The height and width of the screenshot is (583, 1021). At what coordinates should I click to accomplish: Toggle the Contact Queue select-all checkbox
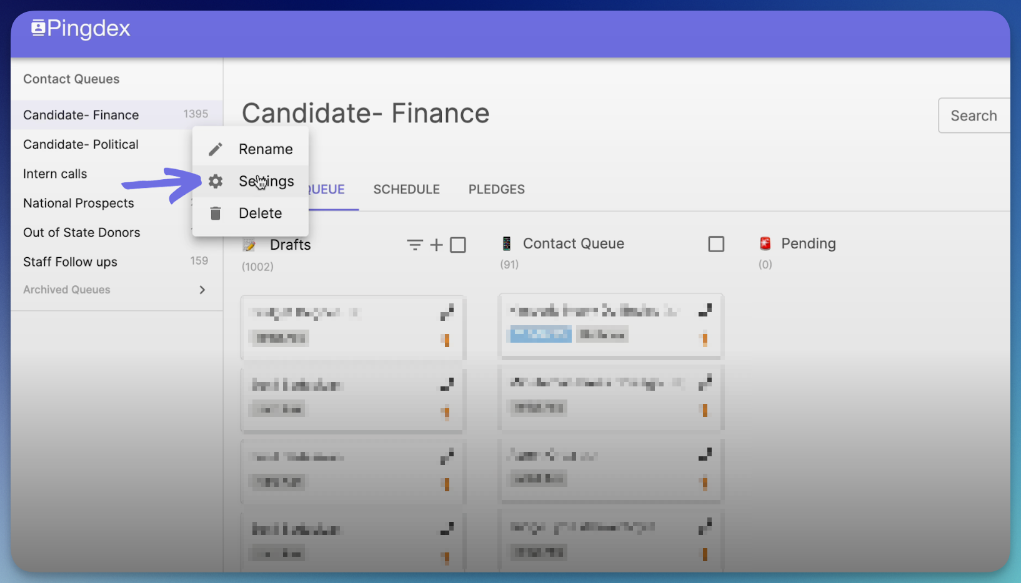coord(716,243)
